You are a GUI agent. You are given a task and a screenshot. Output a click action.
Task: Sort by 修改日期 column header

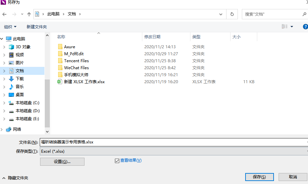(152, 37)
